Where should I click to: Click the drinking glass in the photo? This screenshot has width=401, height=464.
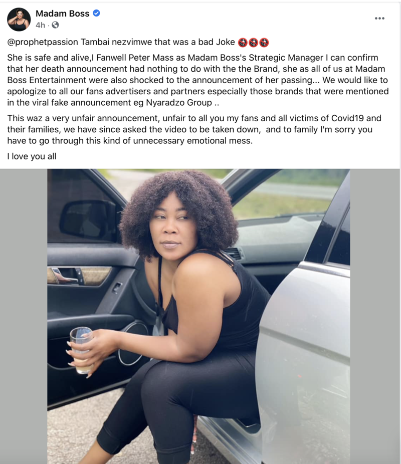pos(81,350)
